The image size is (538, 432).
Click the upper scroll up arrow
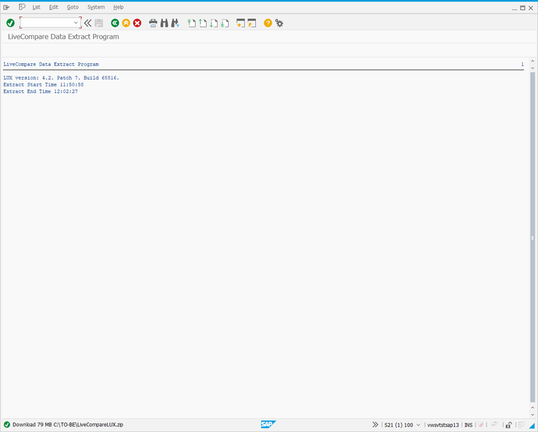click(x=533, y=61)
